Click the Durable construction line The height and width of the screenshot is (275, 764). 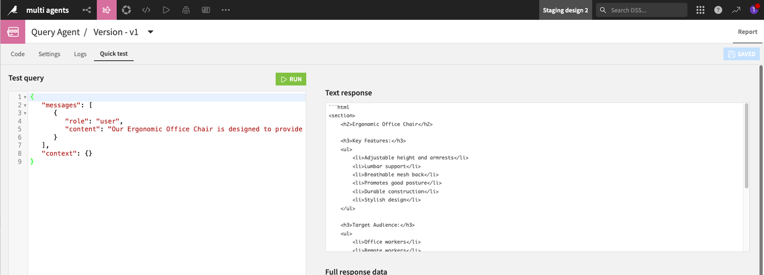pos(396,191)
